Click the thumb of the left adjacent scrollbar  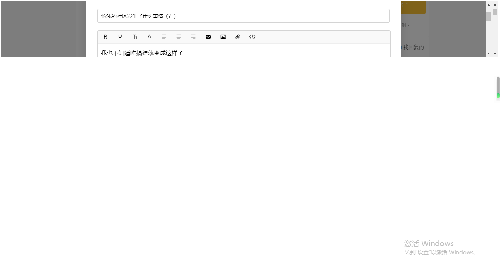(x=489, y=16)
